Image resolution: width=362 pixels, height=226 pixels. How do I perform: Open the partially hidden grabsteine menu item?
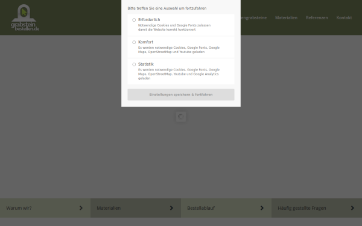[254, 17]
